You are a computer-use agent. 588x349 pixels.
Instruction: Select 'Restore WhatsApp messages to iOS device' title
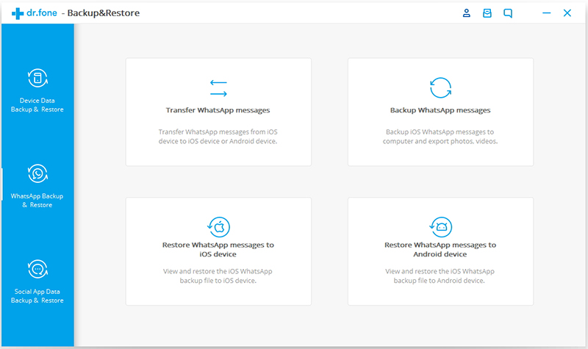pyautogui.click(x=218, y=249)
